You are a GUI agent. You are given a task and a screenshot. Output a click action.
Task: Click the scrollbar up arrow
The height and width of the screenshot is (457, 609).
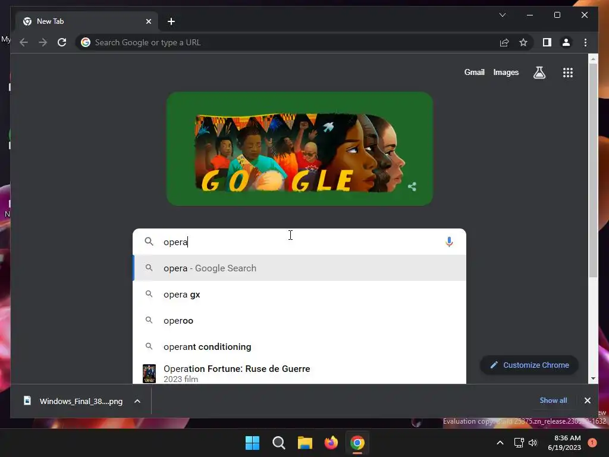[x=593, y=59]
